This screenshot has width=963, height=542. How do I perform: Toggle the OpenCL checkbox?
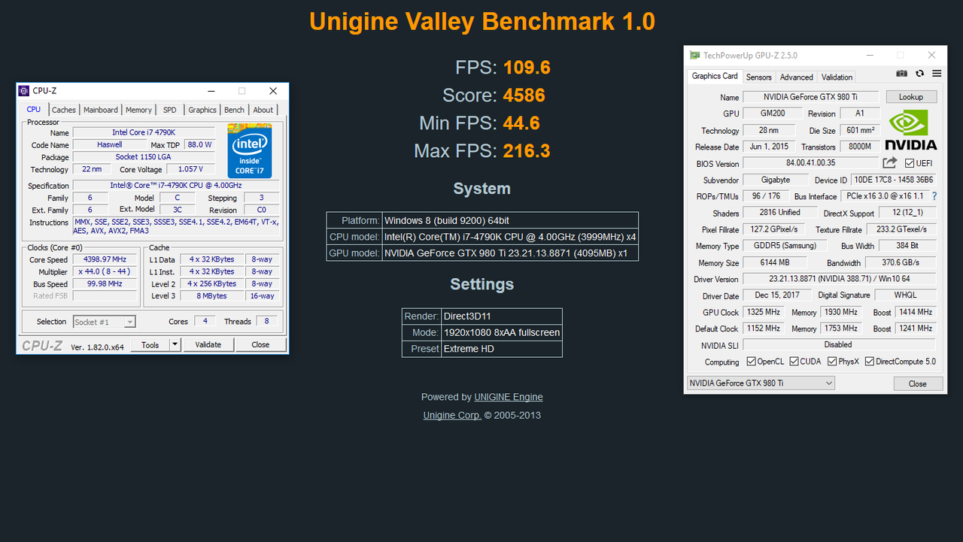(x=751, y=362)
